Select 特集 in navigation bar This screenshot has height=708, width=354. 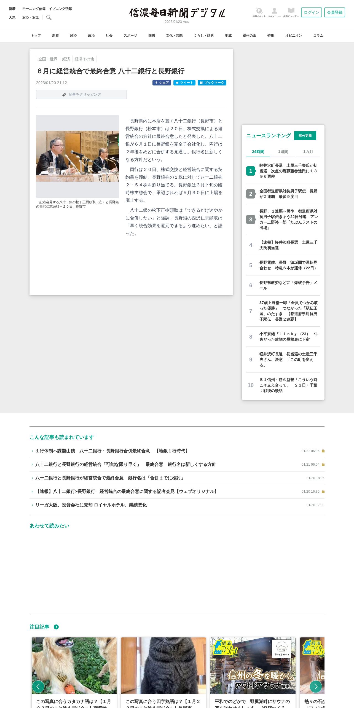pos(271,36)
